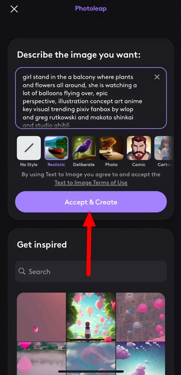The height and width of the screenshot is (375, 181).
Task: Edit the image description text box
Action: click(x=91, y=98)
